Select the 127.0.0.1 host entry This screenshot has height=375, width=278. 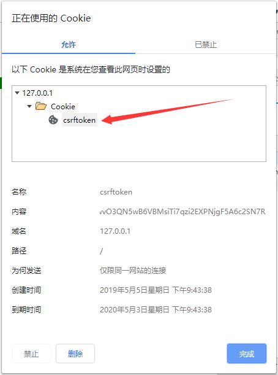coord(37,93)
